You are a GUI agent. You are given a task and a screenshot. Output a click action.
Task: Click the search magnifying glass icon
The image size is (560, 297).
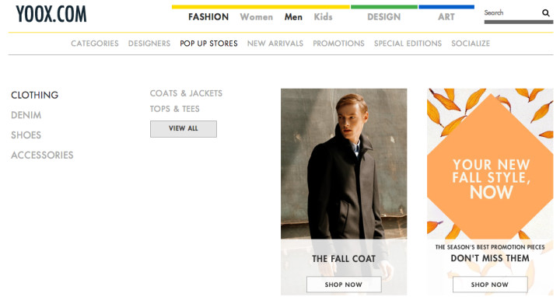tap(546, 13)
